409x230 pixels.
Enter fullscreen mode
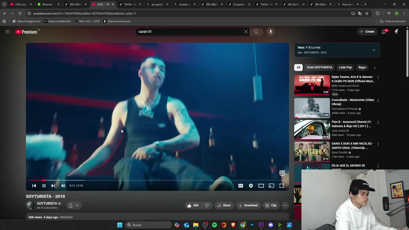(x=282, y=186)
